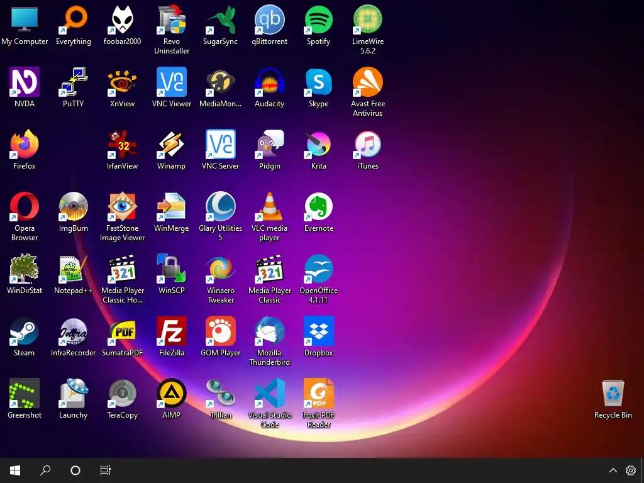Click the Firefox desktop icon
Viewport: 644px width, 483px height.
[25, 145]
